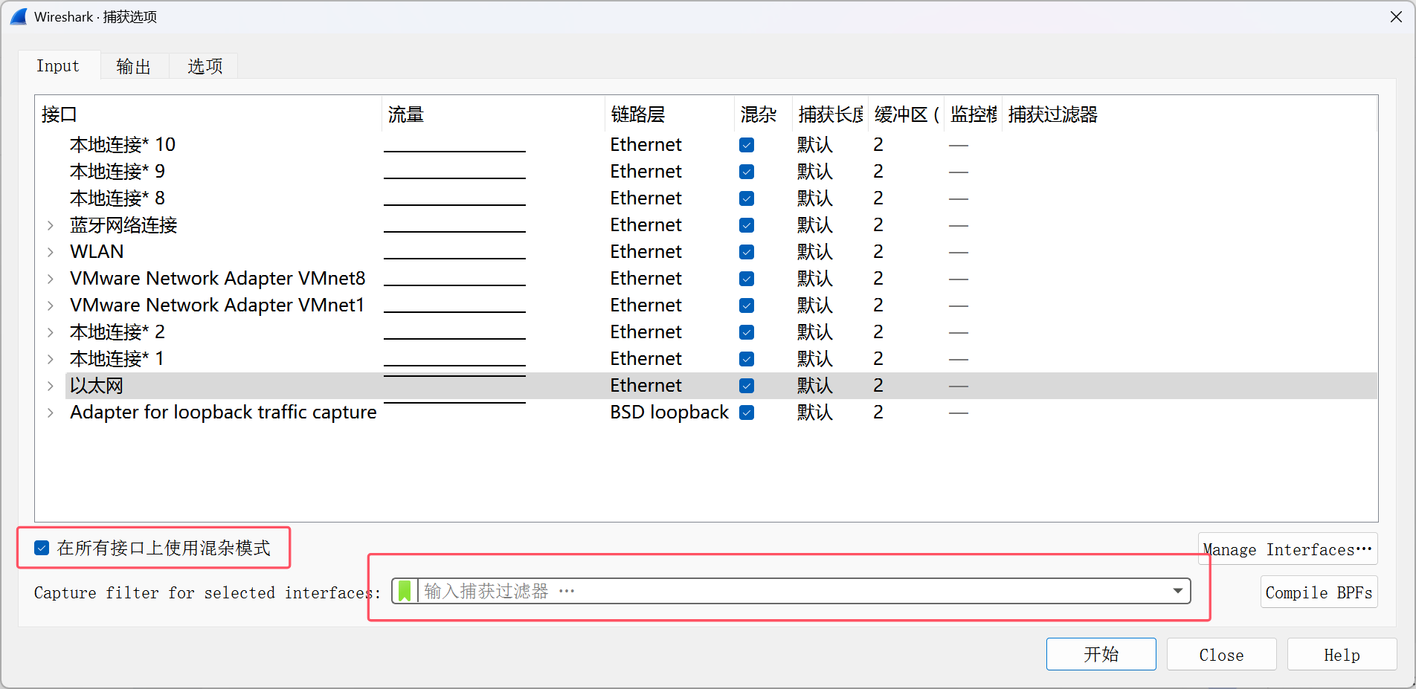Select VMware Network Adapter VMnet1 name

[217, 305]
